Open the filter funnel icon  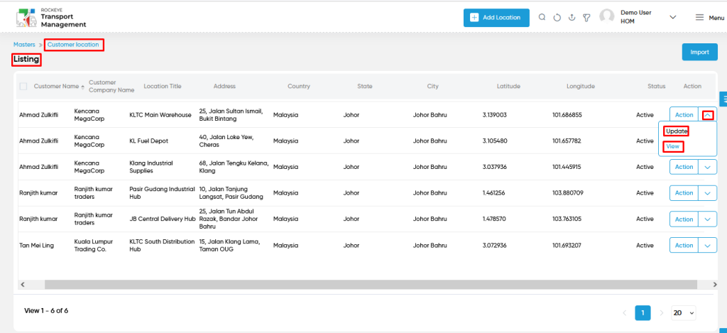click(x=586, y=18)
